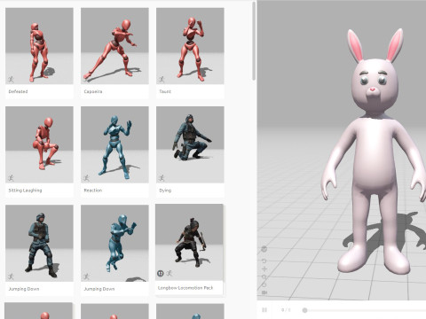426x319 pixels.
Task: Click running-figure icon on Longbow Locomotion Pack thumbnail
Action: pyautogui.click(x=170, y=274)
